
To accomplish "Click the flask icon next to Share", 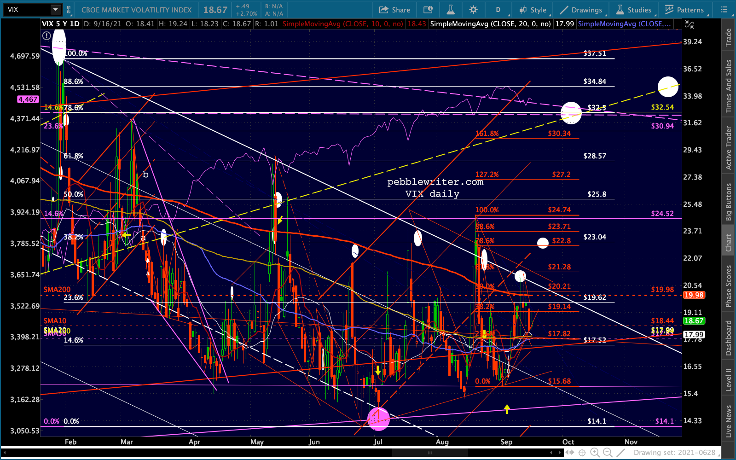I will (x=451, y=10).
